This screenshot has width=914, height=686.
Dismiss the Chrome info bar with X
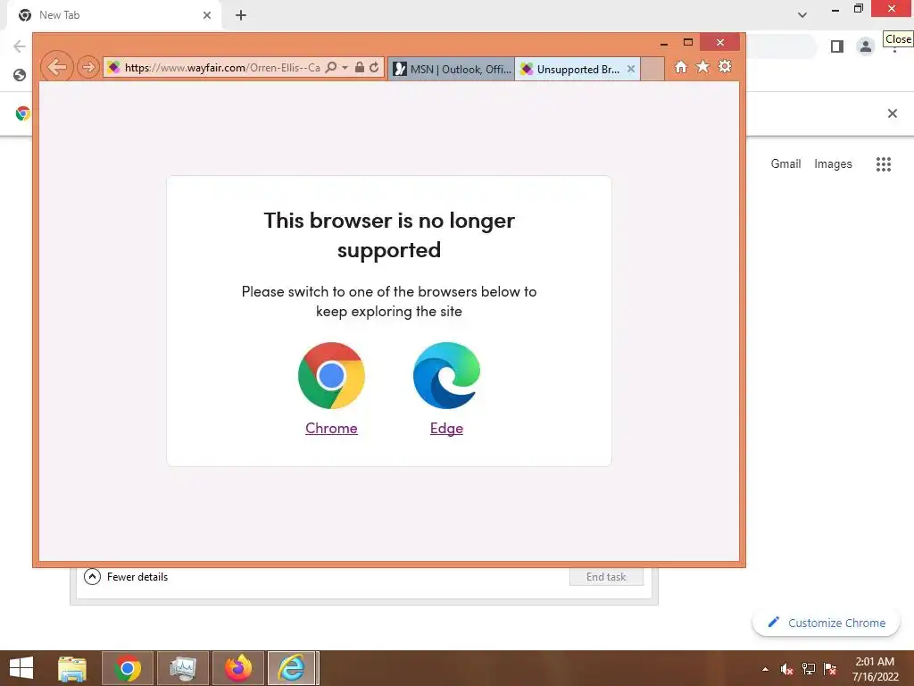point(893,113)
